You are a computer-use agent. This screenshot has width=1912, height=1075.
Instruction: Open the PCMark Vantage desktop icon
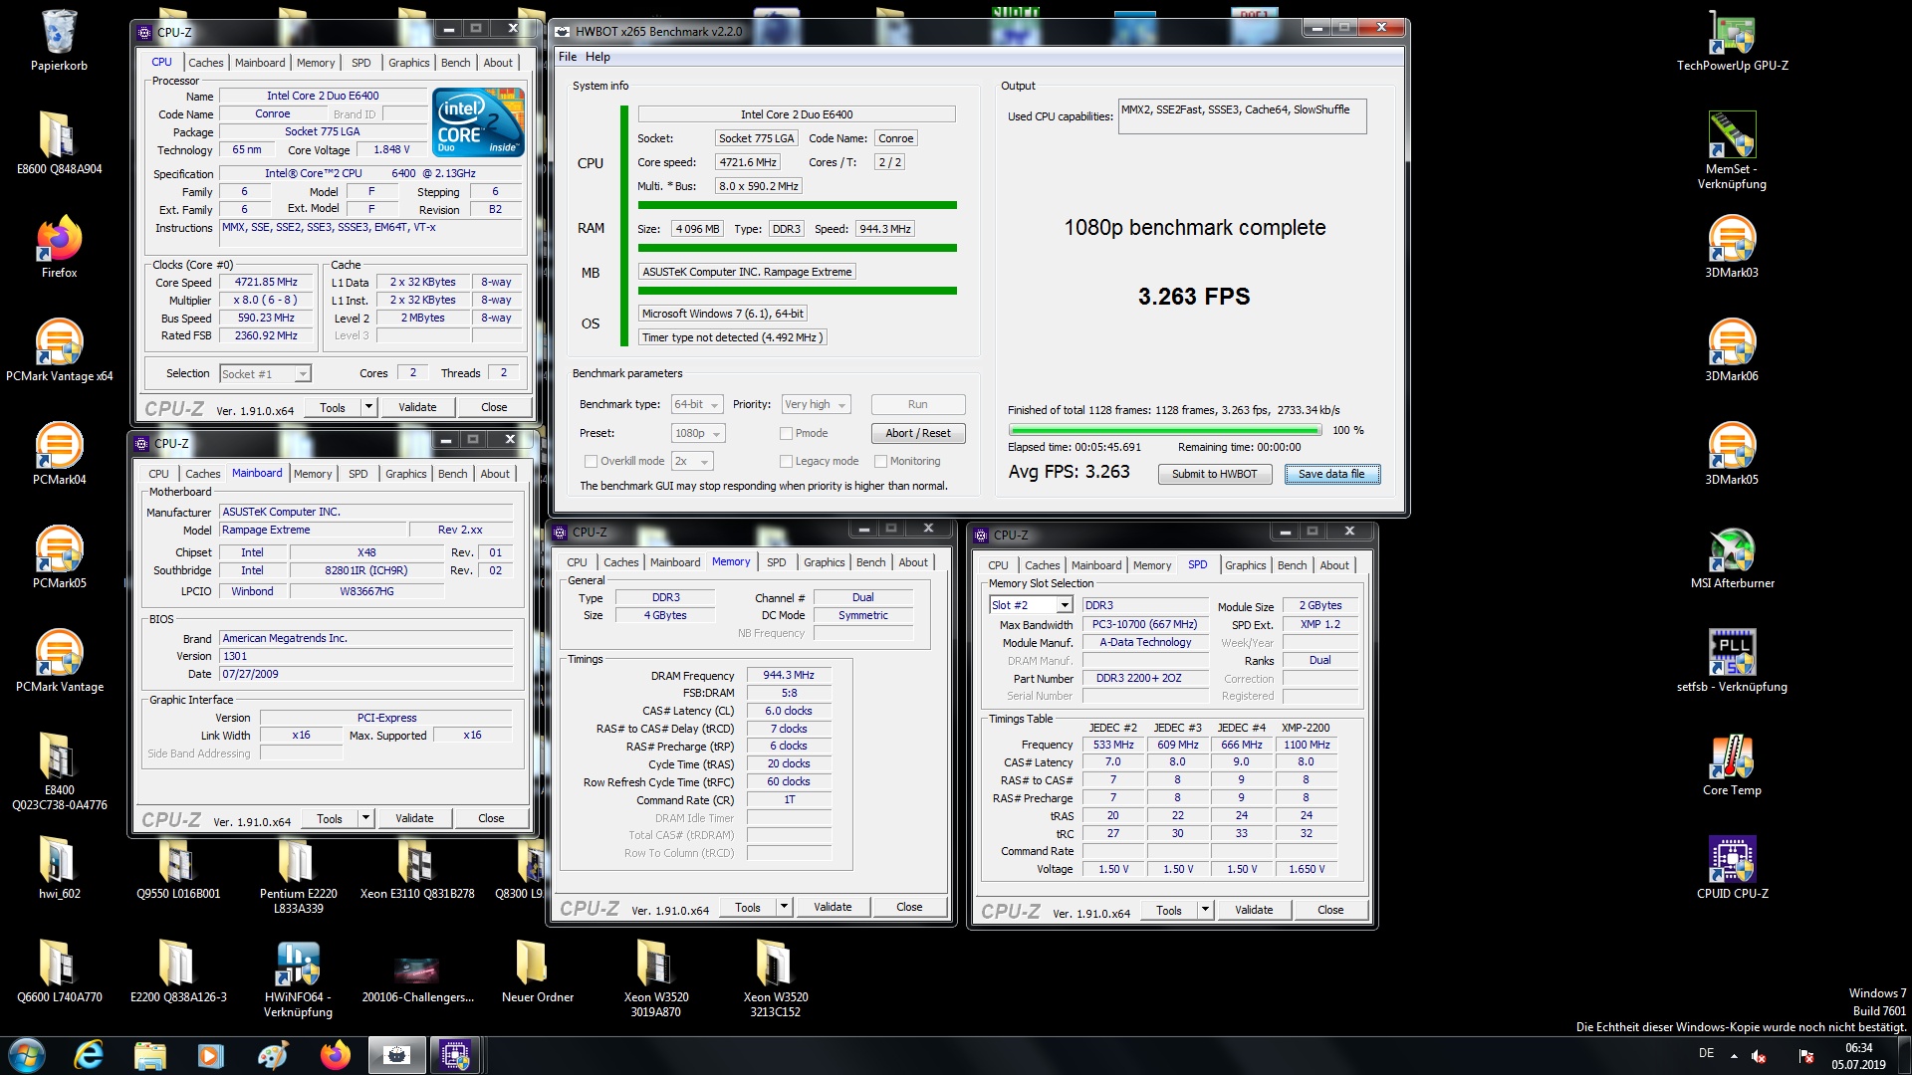(x=59, y=660)
